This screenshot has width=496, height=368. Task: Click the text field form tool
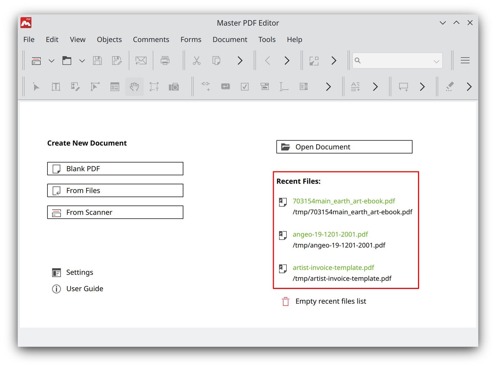coord(284,87)
